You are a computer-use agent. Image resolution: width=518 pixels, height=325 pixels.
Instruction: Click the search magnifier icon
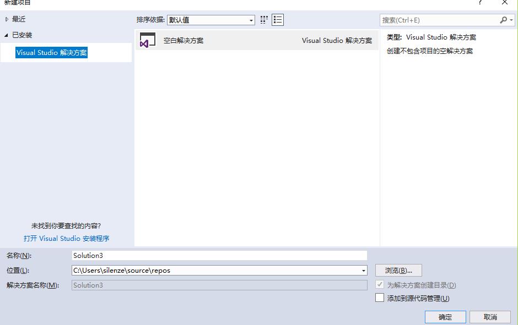(503, 20)
